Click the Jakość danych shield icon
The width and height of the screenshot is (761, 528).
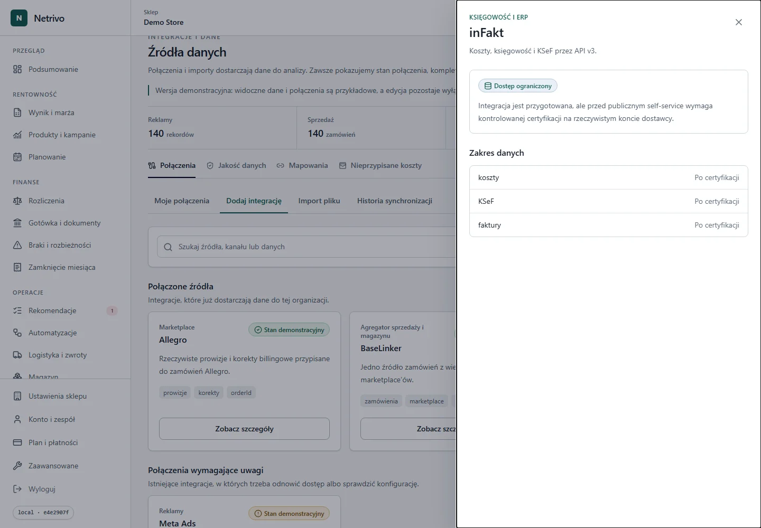pyautogui.click(x=210, y=166)
